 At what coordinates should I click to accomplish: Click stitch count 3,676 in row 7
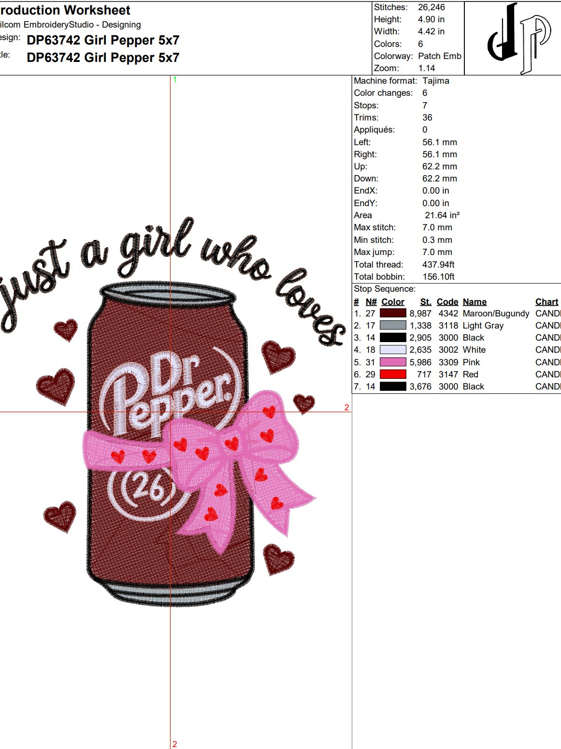[x=420, y=387]
